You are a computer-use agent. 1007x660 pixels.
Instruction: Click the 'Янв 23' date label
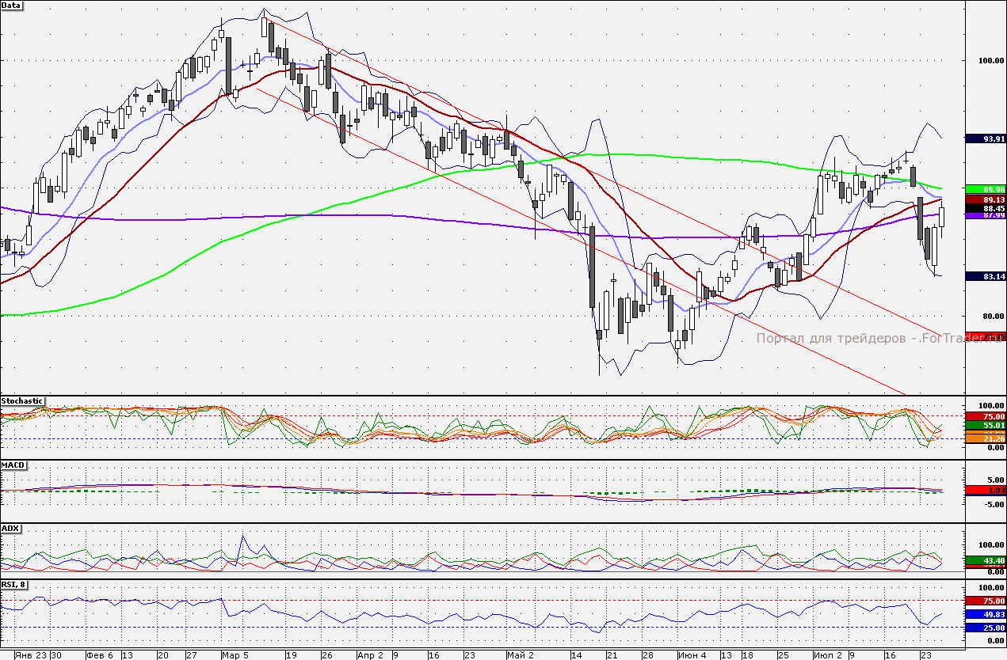tap(30, 655)
